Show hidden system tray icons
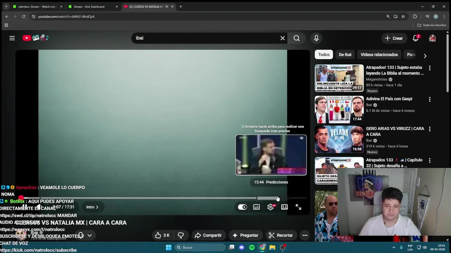 click(394, 247)
